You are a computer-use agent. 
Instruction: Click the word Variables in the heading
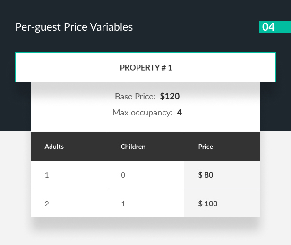(x=111, y=27)
